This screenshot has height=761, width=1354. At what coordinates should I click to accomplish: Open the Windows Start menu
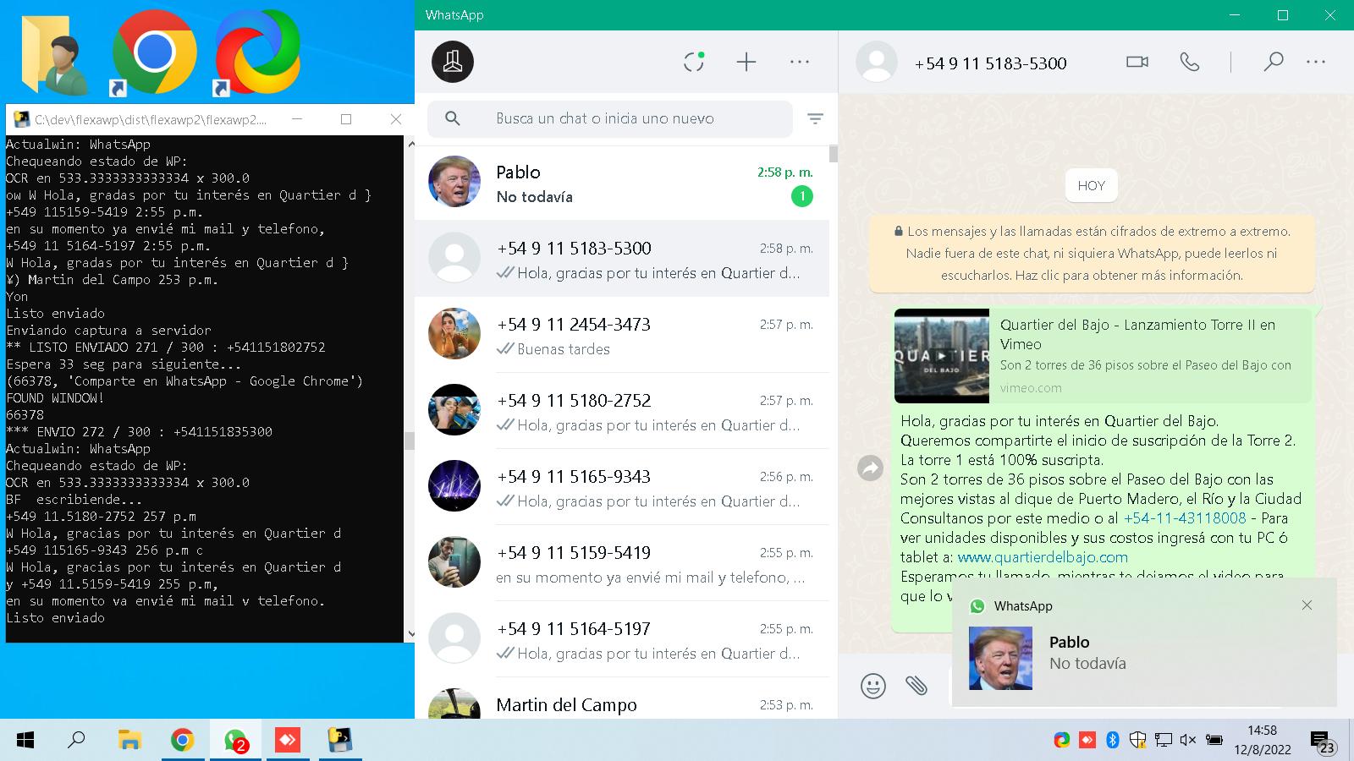[x=25, y=741]
